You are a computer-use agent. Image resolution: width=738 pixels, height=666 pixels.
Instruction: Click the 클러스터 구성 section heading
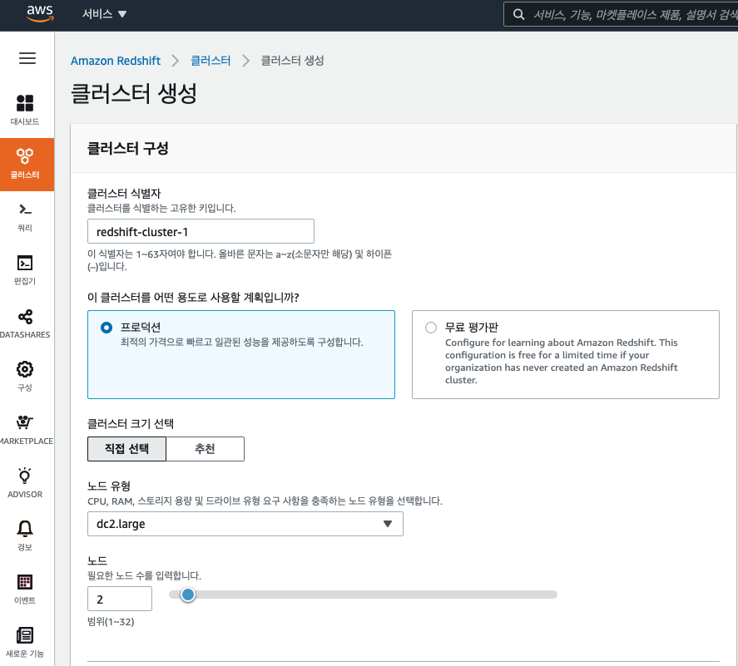pyautogui.click(x=127, y=149)
